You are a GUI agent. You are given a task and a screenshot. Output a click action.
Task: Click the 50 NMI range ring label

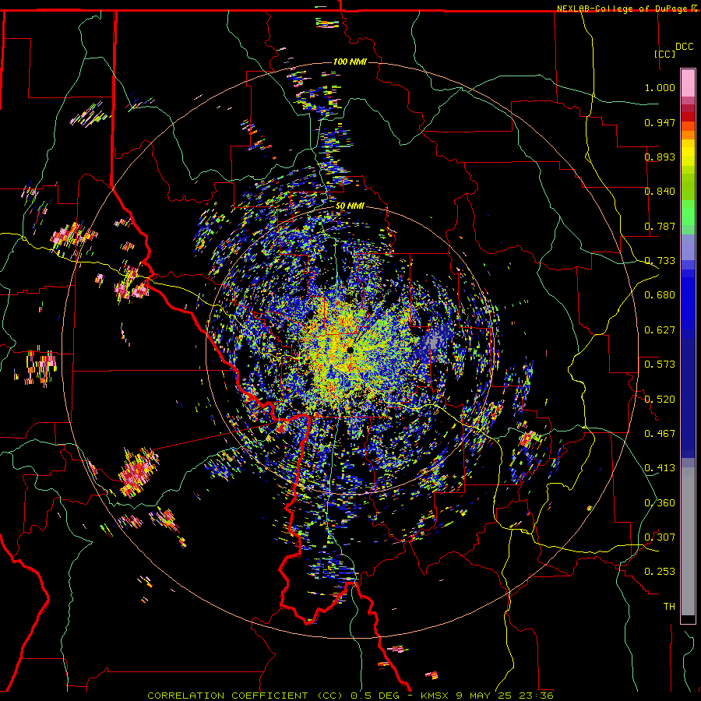pos(350,206)
